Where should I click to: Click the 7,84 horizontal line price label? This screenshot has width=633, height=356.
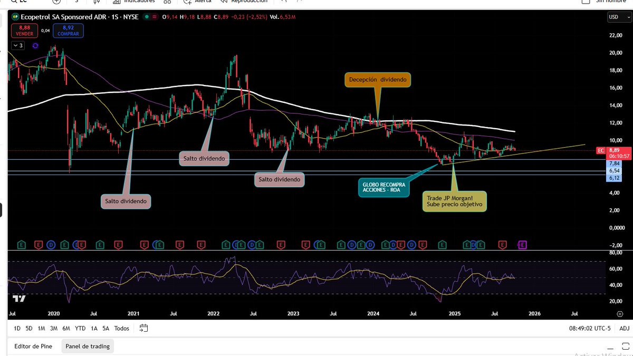click(614, 163)
